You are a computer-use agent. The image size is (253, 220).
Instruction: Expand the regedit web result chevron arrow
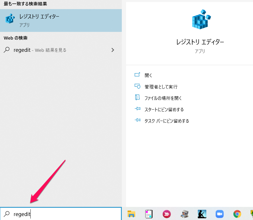(x=113, y=50)
